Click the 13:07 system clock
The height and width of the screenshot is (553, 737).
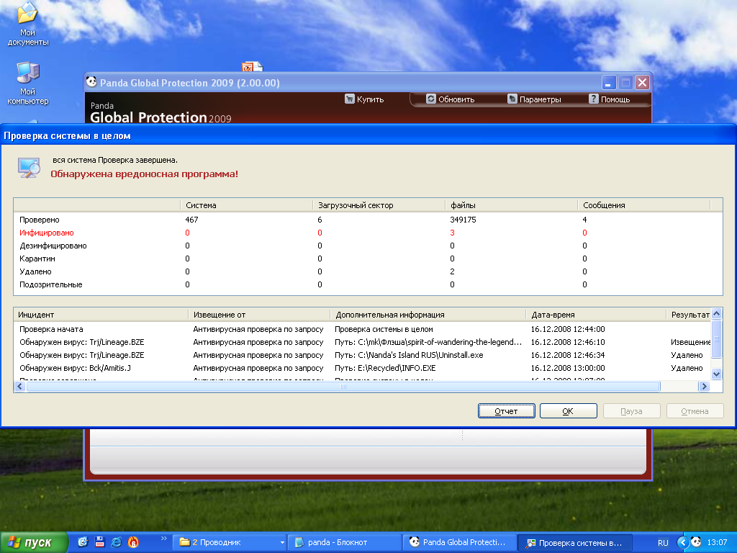[717, 543]
